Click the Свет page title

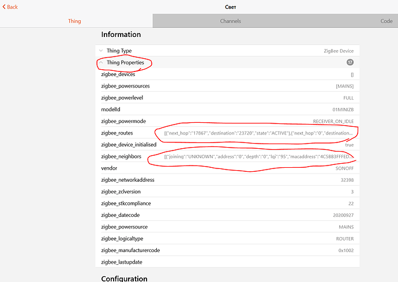[230, 7]
